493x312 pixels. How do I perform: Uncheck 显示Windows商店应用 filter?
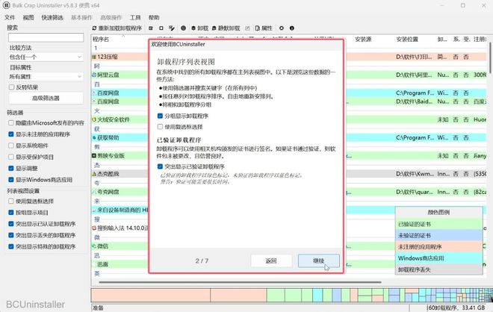[x=11, y=180]
